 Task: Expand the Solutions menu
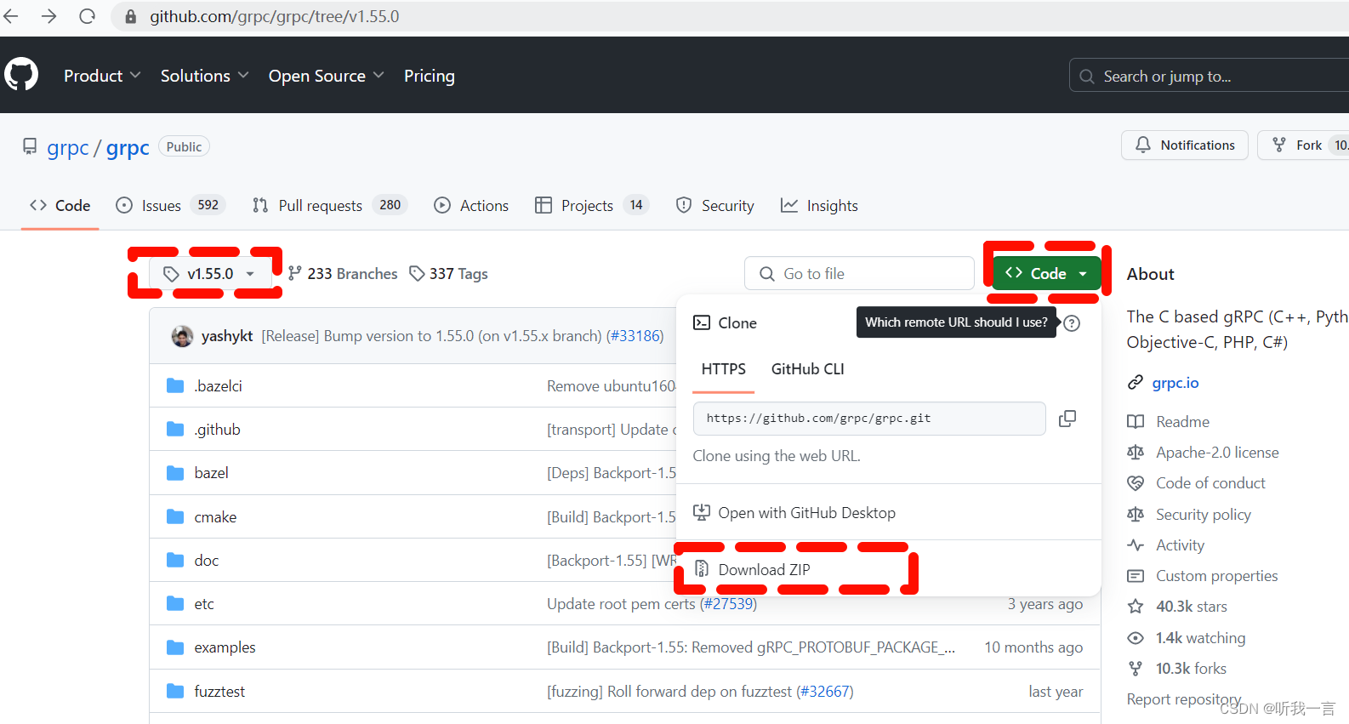coord(204,76)
